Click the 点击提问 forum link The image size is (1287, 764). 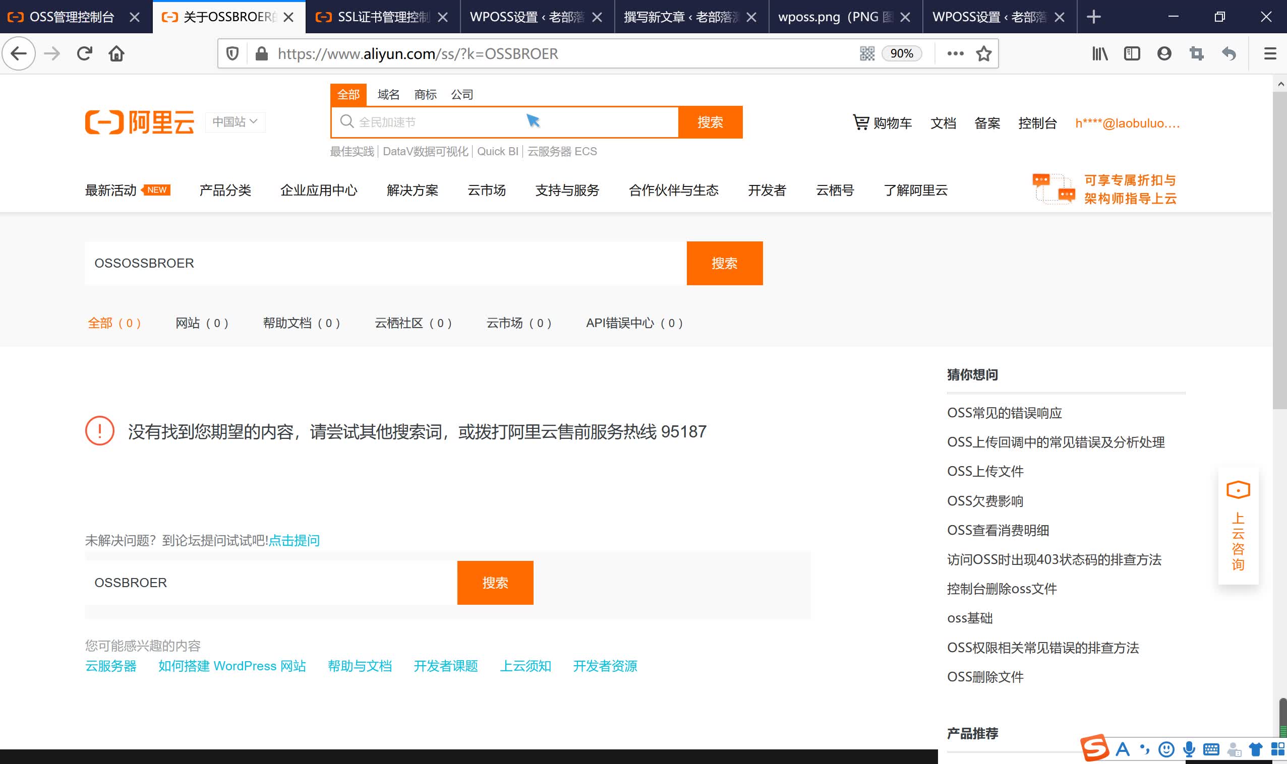(x=294, y=540)
